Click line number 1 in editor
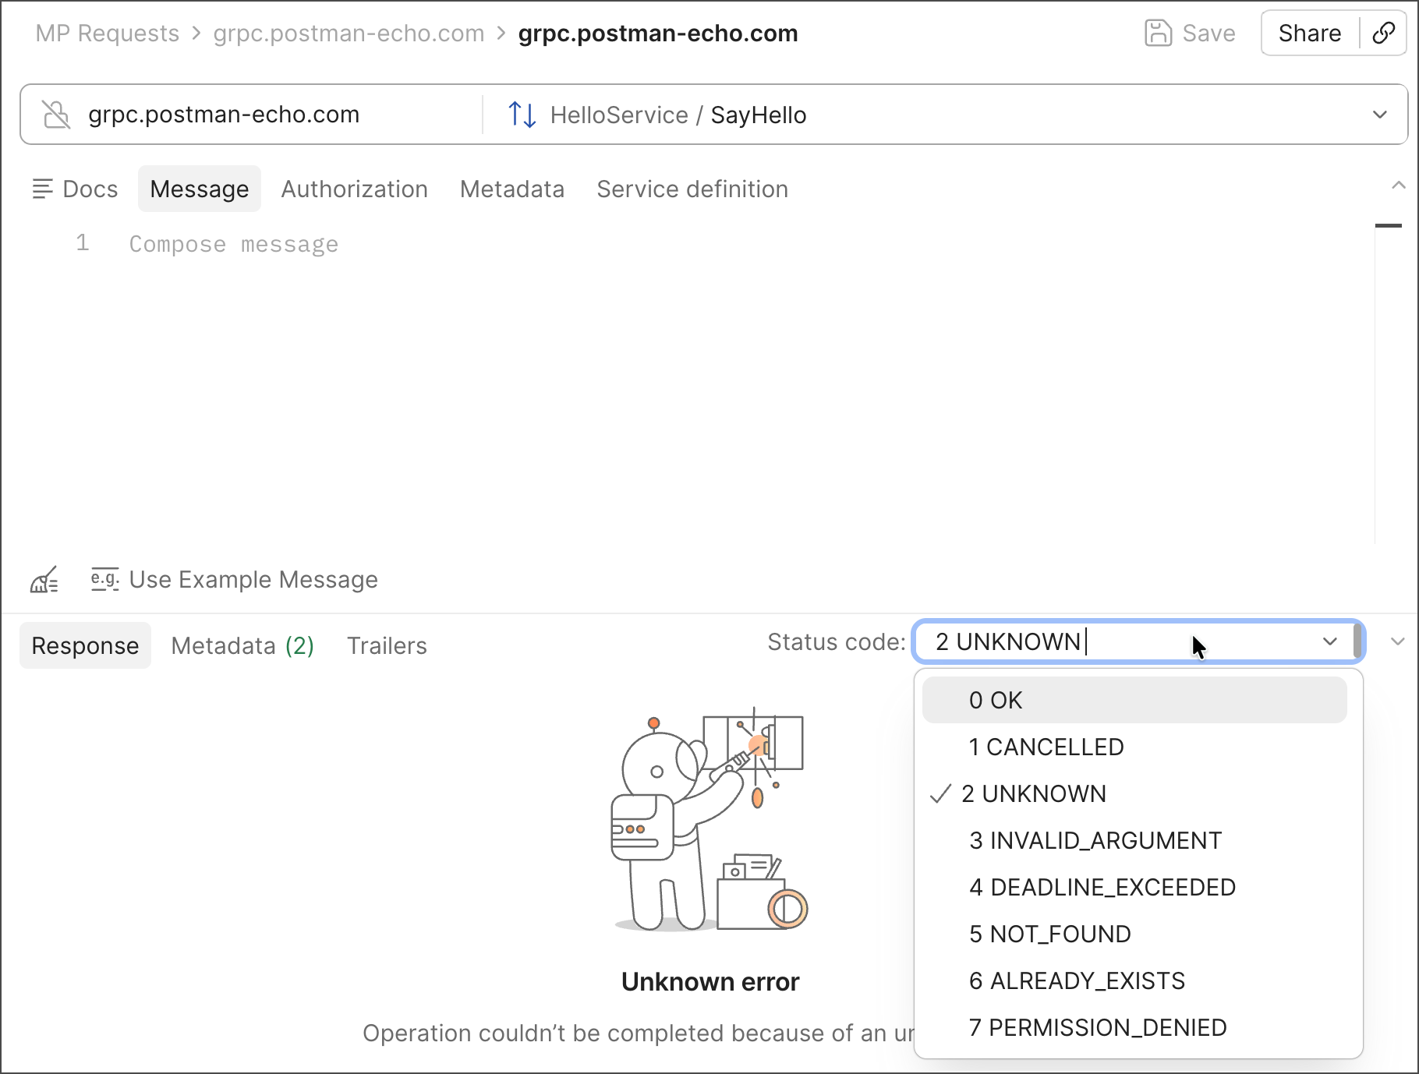Screen dimensions: 1419x1074 point(83,243)
